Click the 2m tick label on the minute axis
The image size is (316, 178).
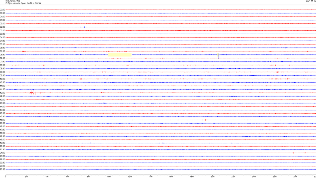26,177
